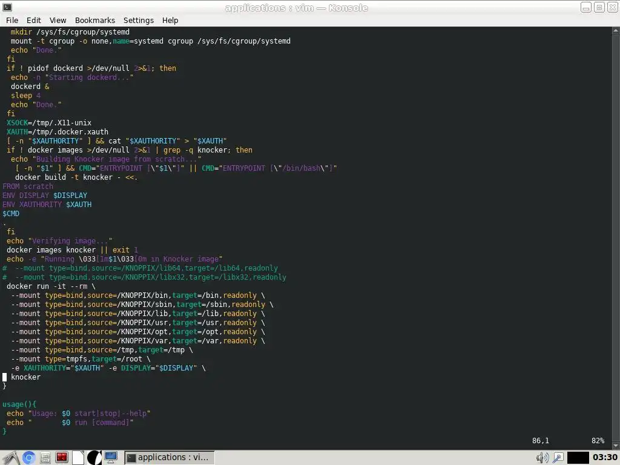620x465 pixels.
Task: Open the file manager taskbar icon
Action: click(x=45, y=458)
